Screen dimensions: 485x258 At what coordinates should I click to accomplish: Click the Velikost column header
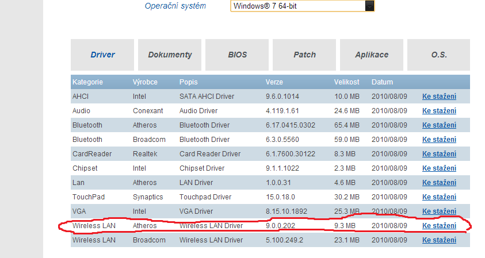tap(346, 82)
